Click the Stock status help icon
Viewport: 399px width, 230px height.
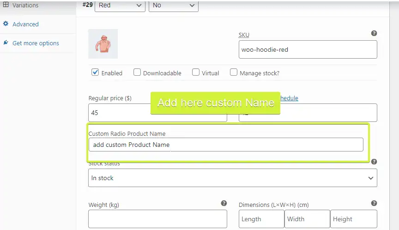[374, 162]
